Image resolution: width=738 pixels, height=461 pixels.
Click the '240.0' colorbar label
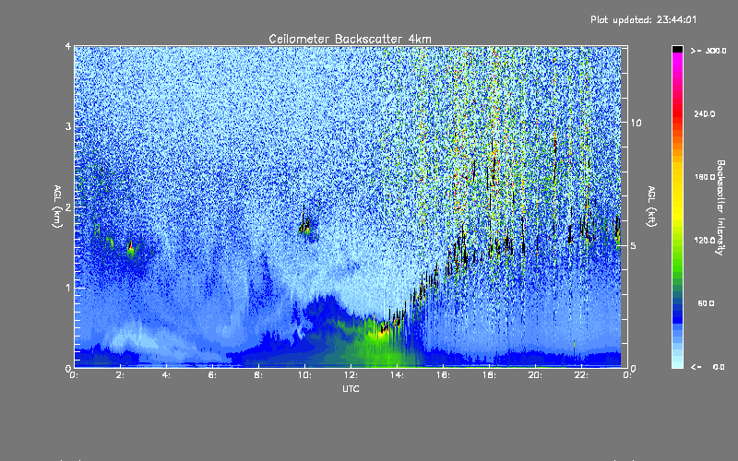click(x=705, y=113)
